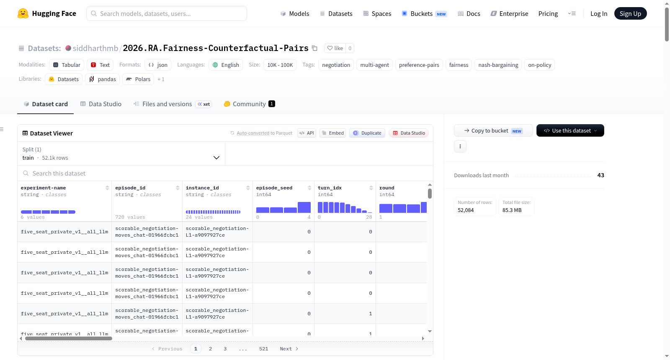
Task: Jump to page 2 of the table
Action: click(210, 349)
